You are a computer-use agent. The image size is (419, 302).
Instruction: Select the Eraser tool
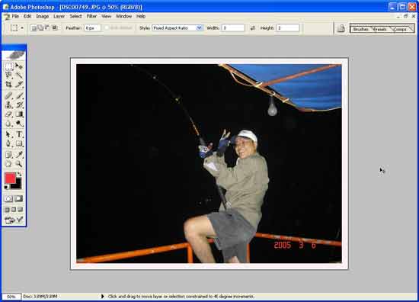(x=8, y=114)
